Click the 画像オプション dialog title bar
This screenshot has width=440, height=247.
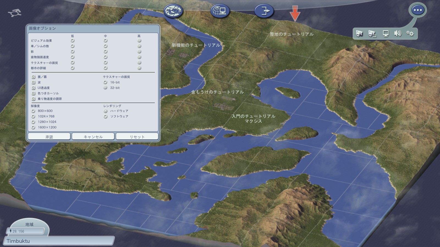tap(93, 28)
